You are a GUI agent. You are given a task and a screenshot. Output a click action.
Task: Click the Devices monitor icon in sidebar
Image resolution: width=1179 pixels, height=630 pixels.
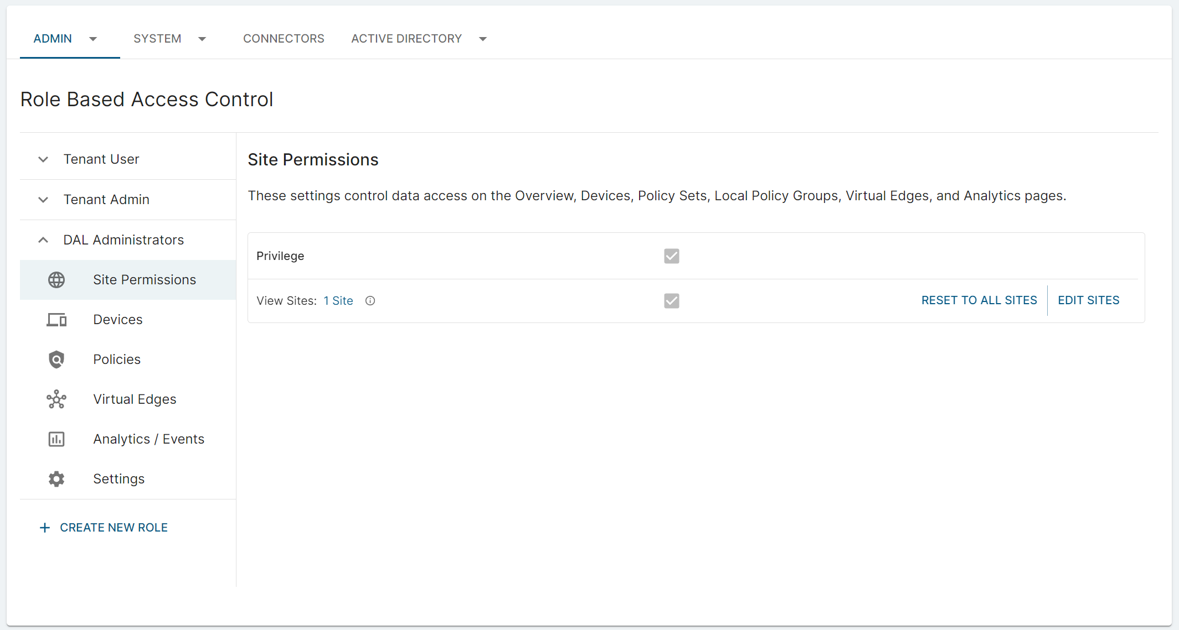56,320
